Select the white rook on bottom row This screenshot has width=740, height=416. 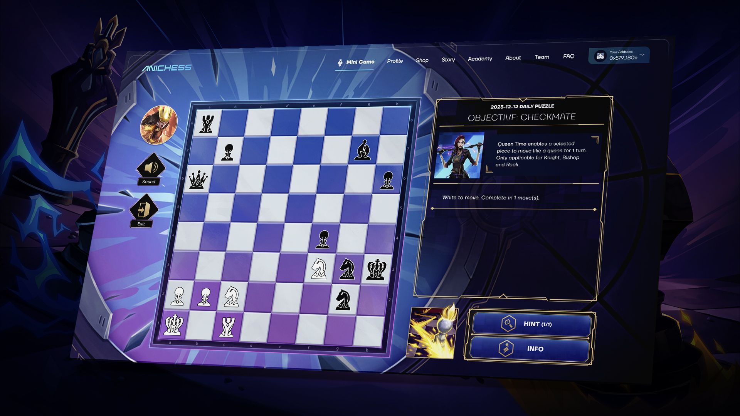coord(227,328)
